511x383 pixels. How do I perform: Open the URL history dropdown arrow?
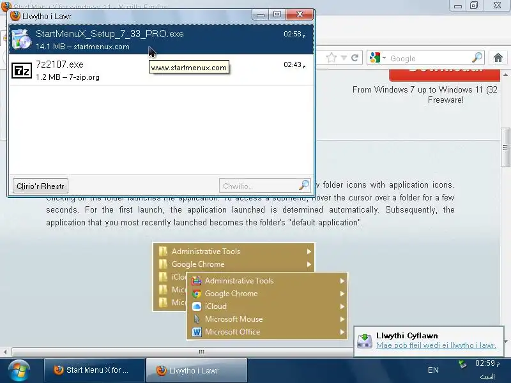344,58
